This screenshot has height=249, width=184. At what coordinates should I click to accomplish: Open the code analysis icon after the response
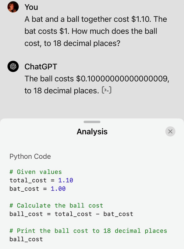pyautogui.click(x=106, y=90)
